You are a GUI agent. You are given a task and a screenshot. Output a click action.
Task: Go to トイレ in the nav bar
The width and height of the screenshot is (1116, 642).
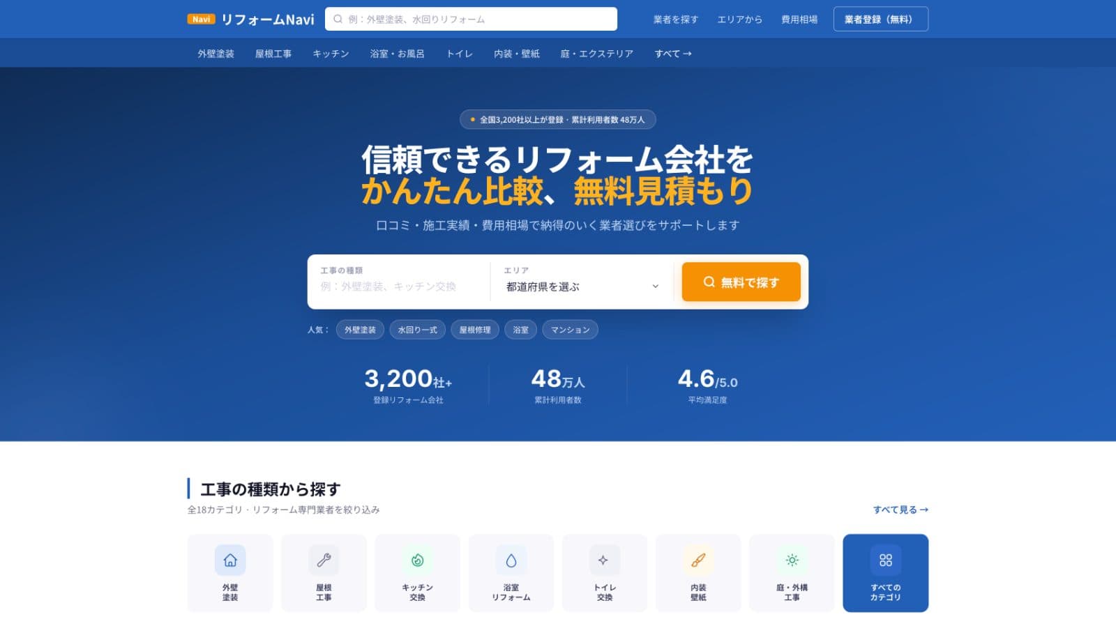pyautogui.click(x=459, y=54)
